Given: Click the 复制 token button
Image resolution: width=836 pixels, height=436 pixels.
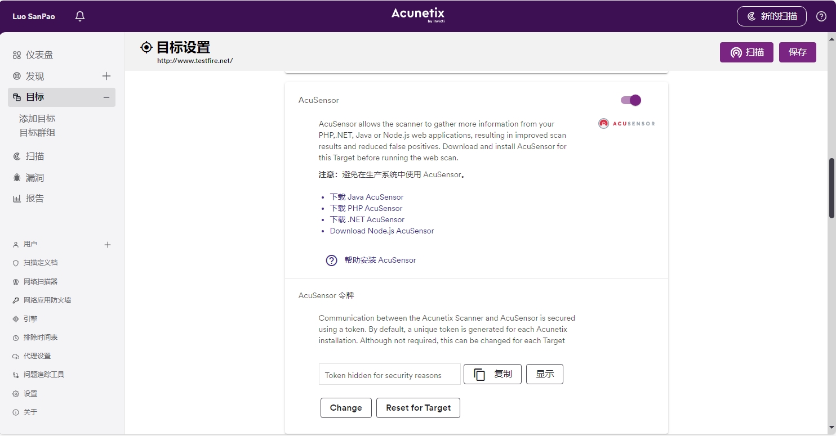Looking at the screenshot, I should click(492, 374).
